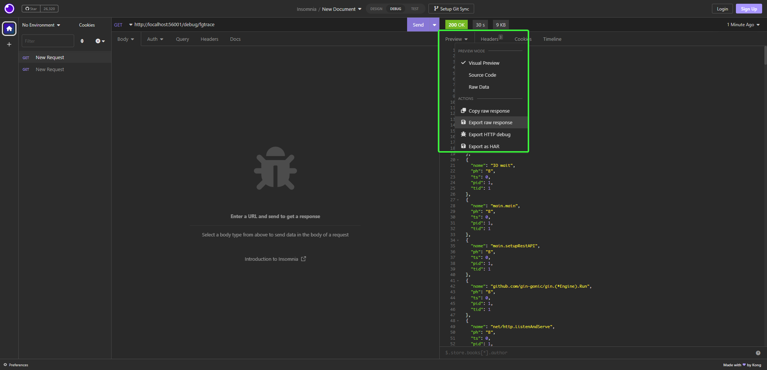Select Source Code preview mode

(482, 75)
